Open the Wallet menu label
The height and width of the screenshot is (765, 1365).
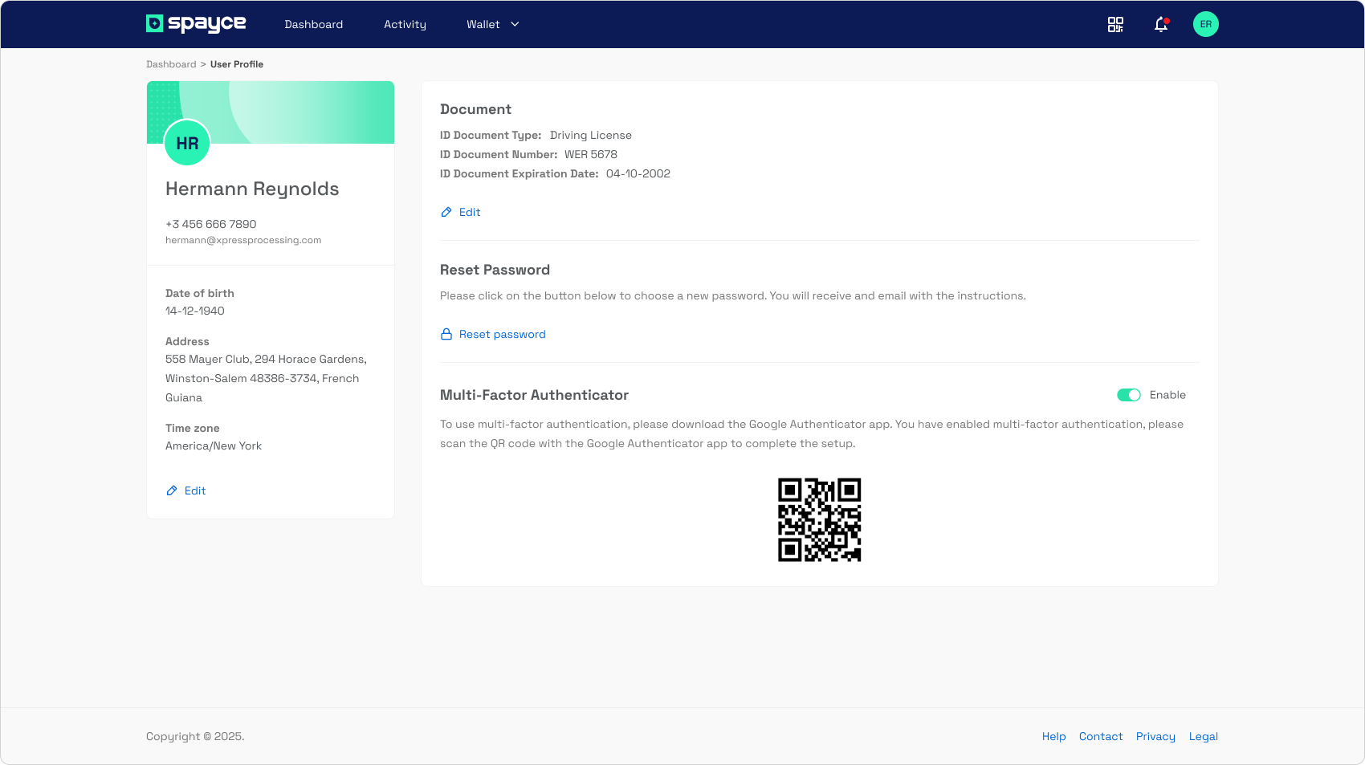(x=483, y=24)
